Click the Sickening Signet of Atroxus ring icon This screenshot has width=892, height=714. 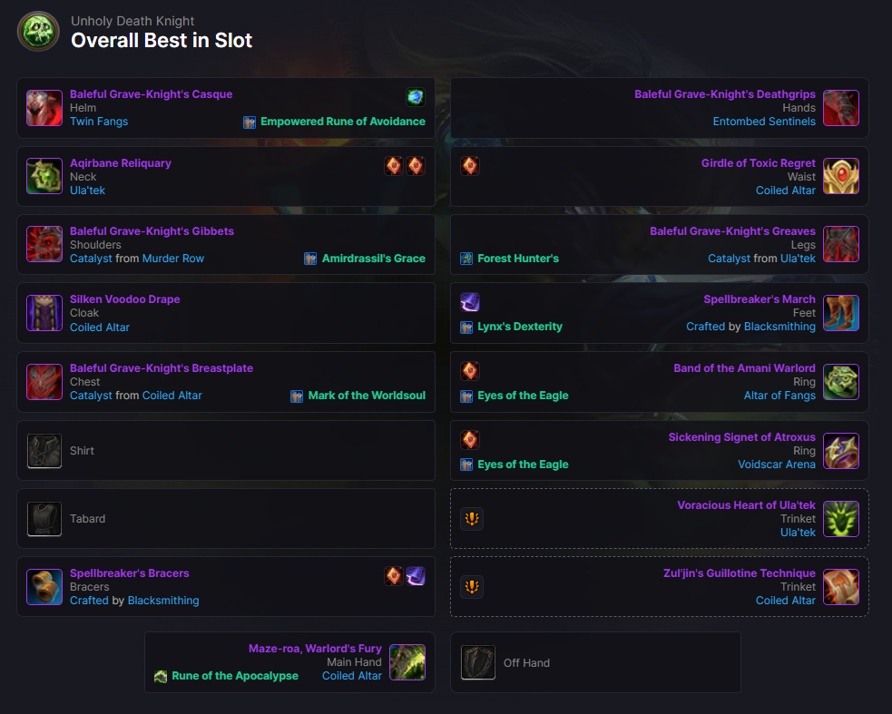pyautogui.click(x=841, y=451)
